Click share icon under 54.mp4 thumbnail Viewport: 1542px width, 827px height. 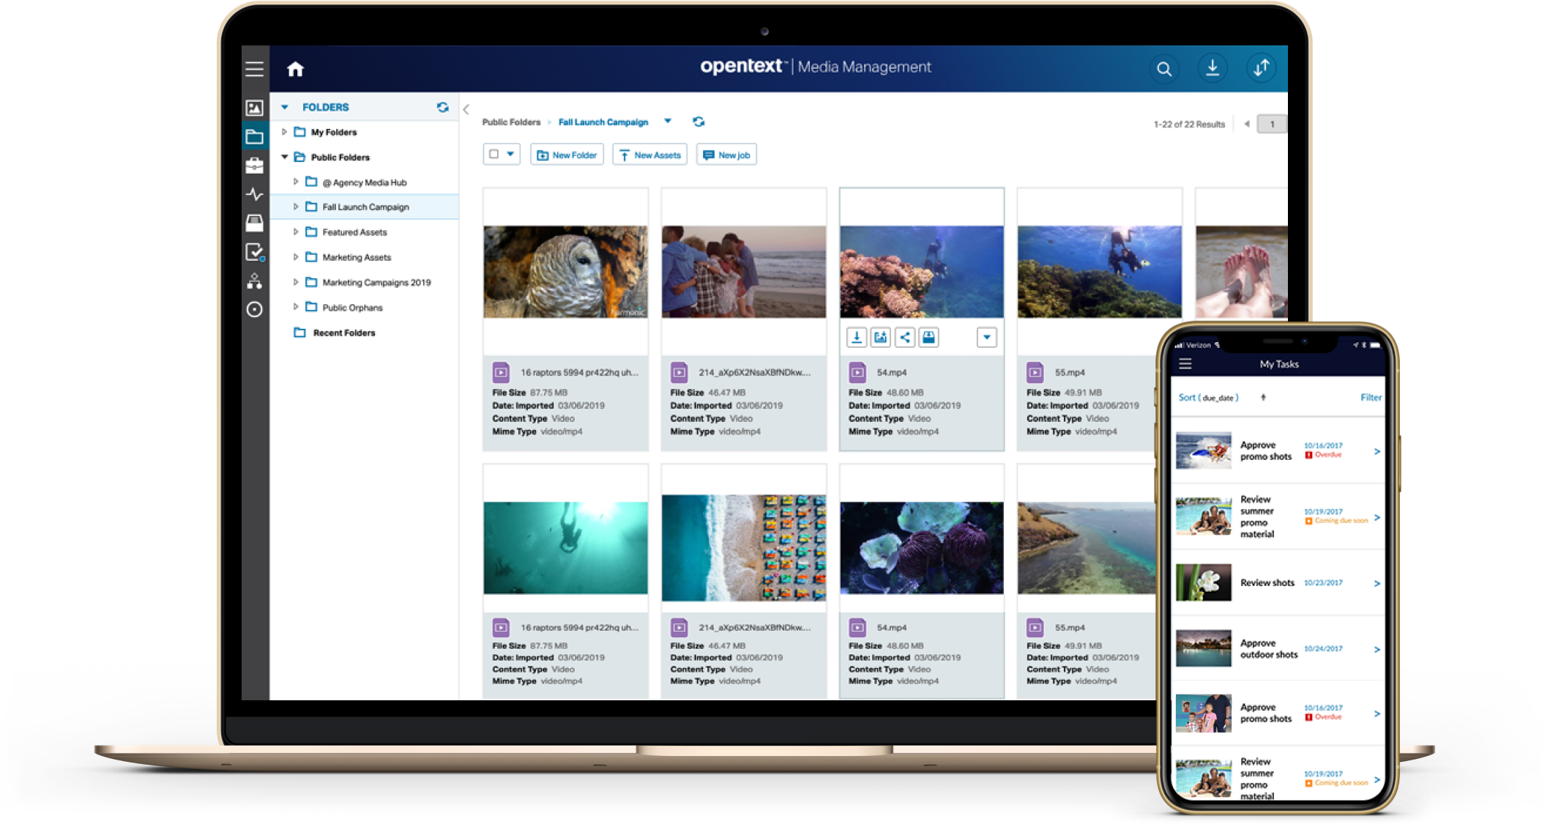click(905, 337)
